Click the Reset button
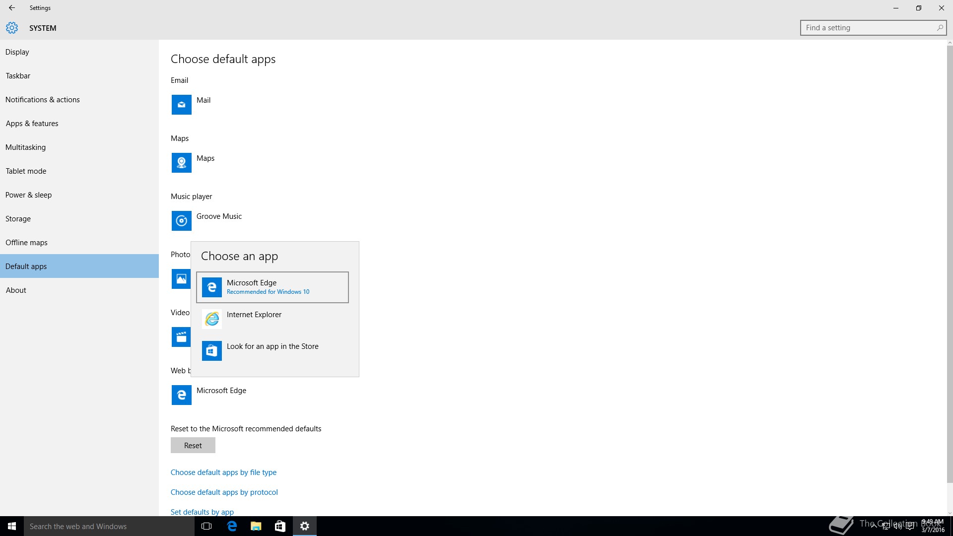 [x=193, y=445]
